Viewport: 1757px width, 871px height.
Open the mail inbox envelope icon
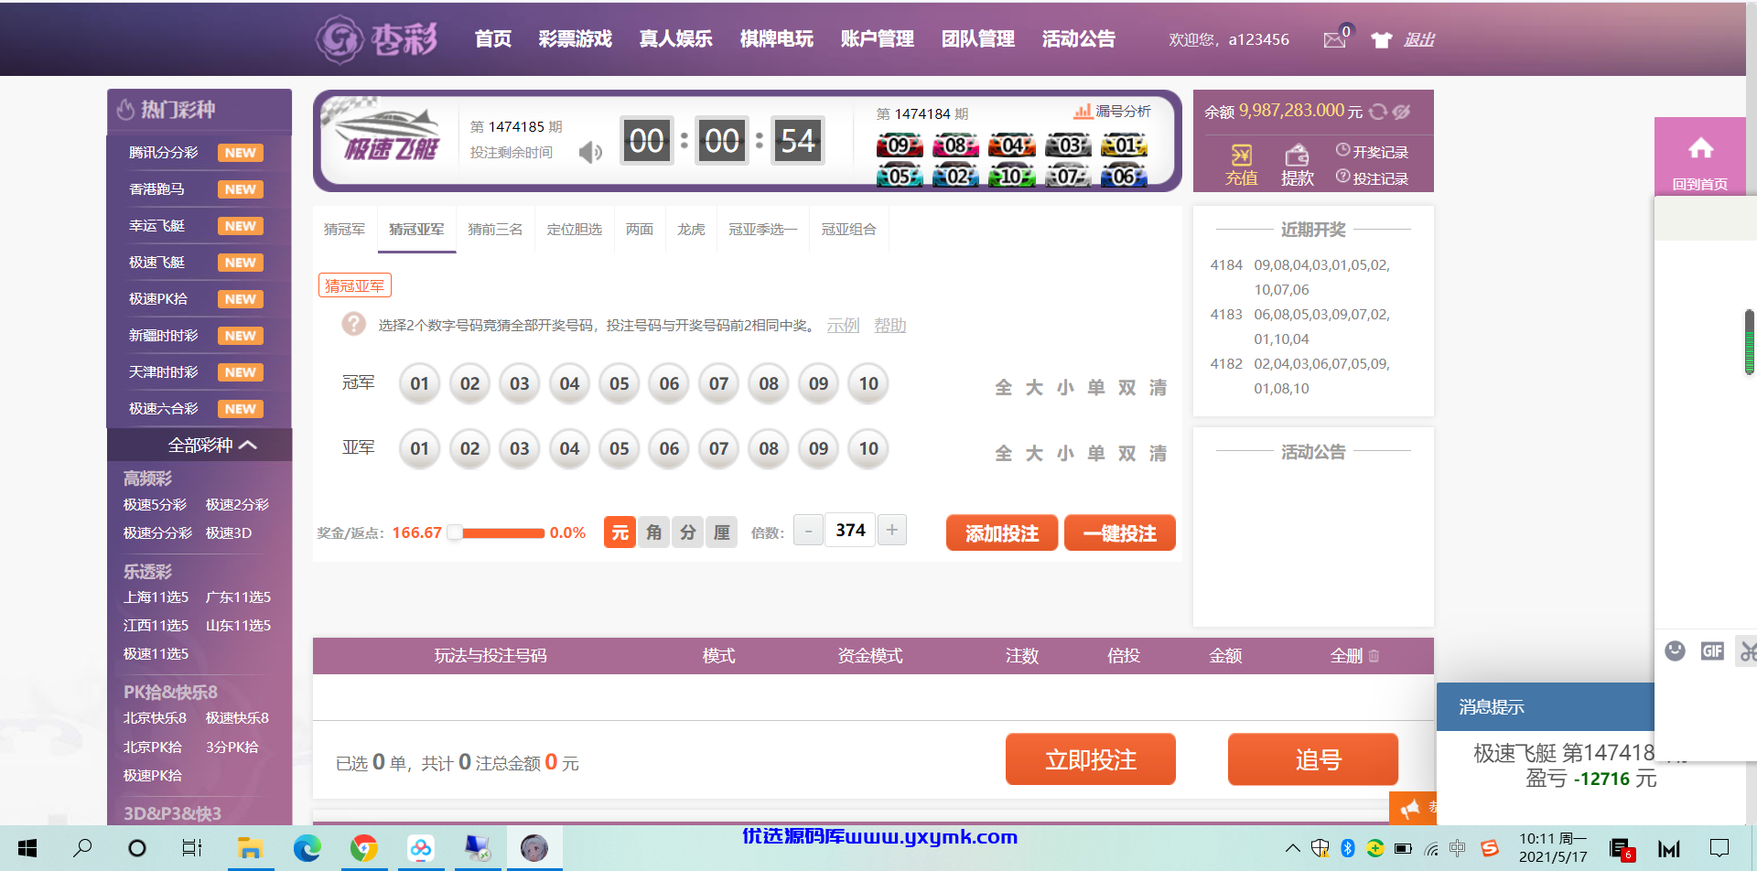1334,39
